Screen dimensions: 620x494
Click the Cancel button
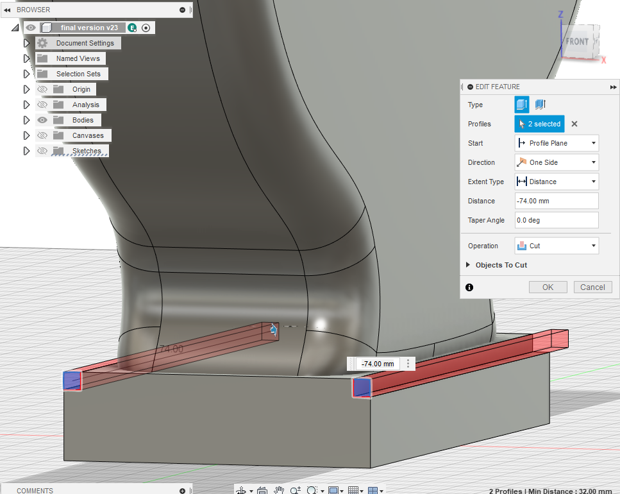click(592, 287)
